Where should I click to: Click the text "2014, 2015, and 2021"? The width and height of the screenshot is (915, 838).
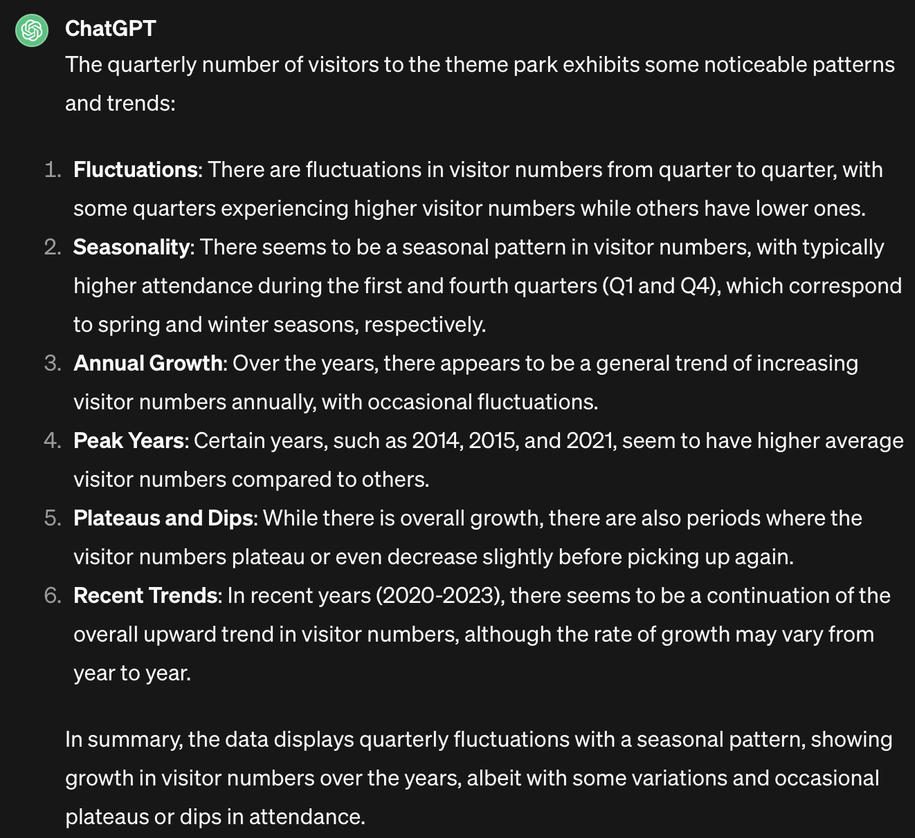point(514,441)
